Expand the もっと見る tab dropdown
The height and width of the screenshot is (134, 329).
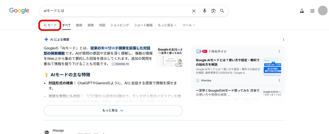point(167,25)
